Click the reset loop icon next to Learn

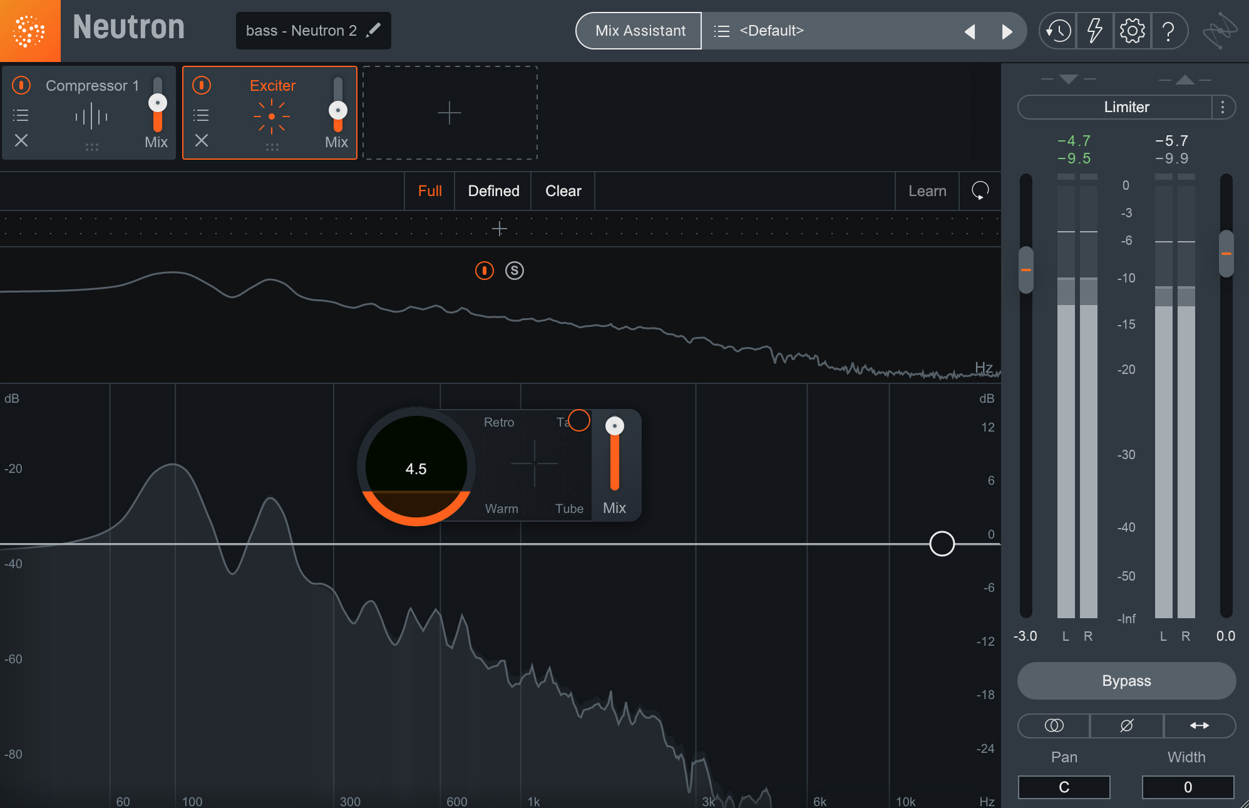(980, 190)
